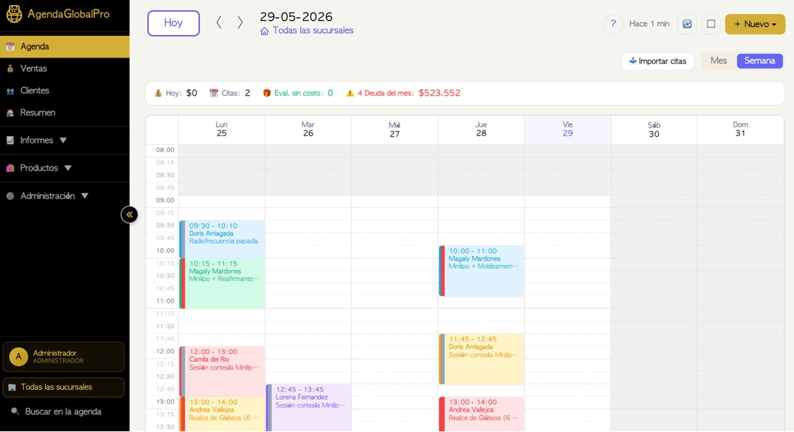
Task: Click the Citas: 2 counter
Action: click(230, 93)
